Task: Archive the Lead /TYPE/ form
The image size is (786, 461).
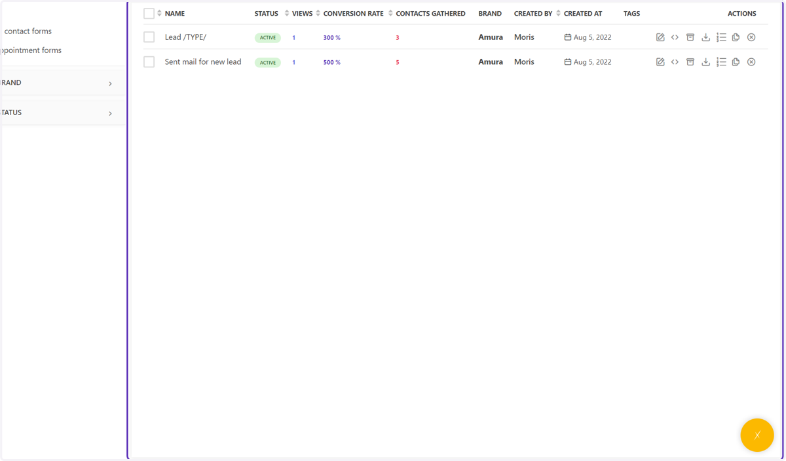Action: pos(690,37)
